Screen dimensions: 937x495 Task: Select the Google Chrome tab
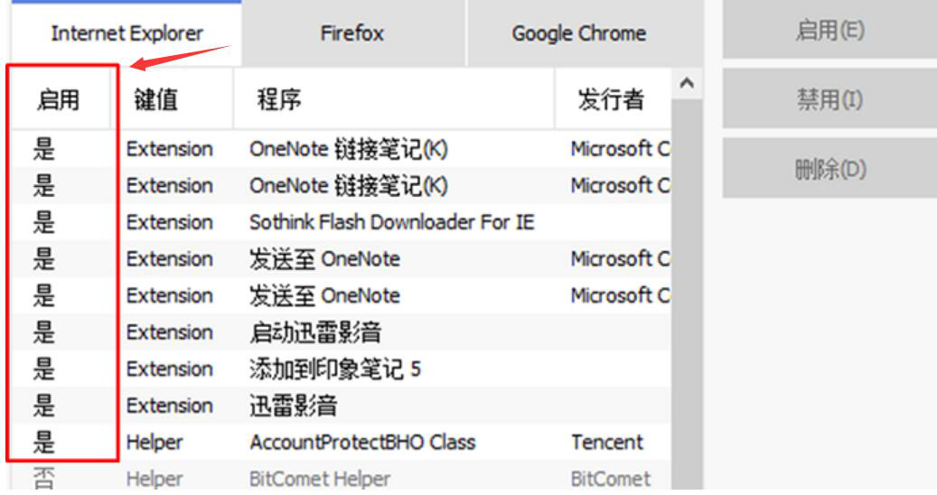[x=578, y=34]
